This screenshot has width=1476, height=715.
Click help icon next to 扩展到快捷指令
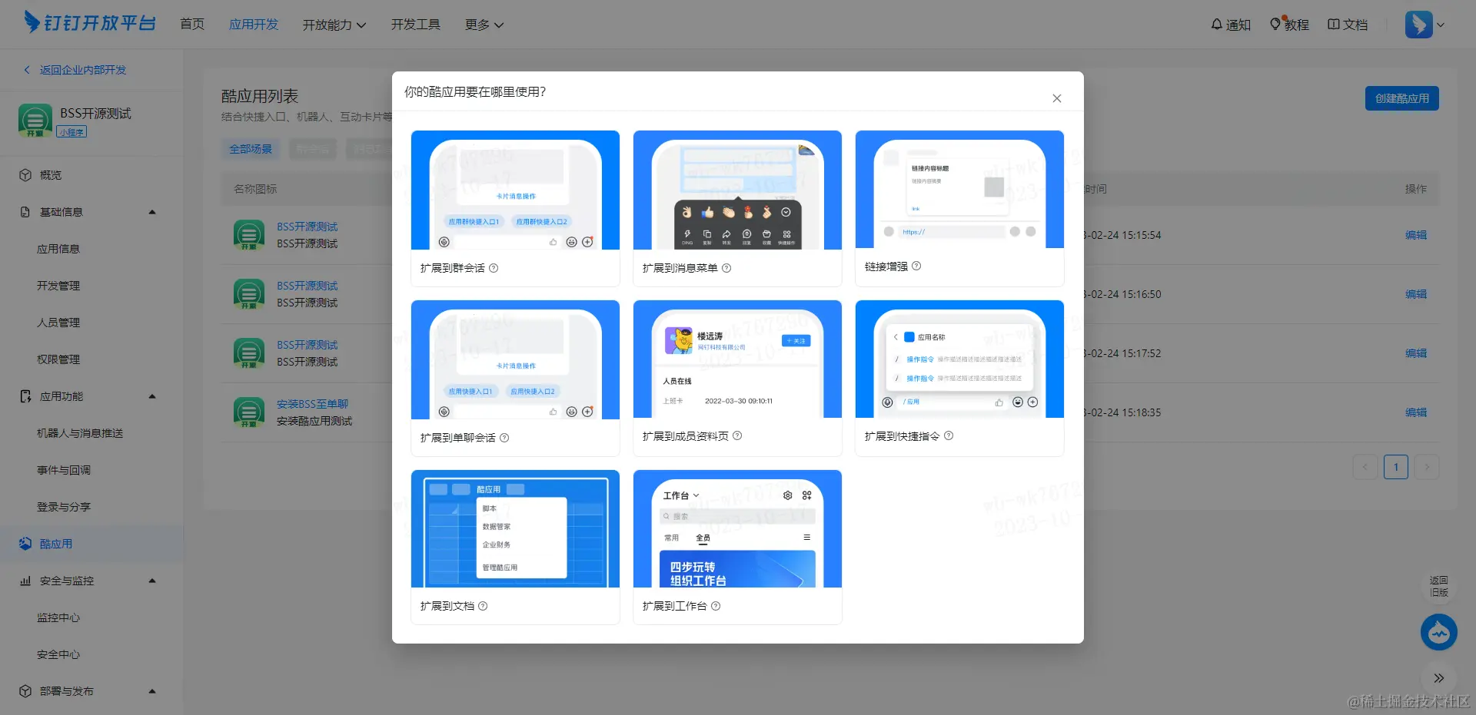pyautogui.click(x=949, y=435)
